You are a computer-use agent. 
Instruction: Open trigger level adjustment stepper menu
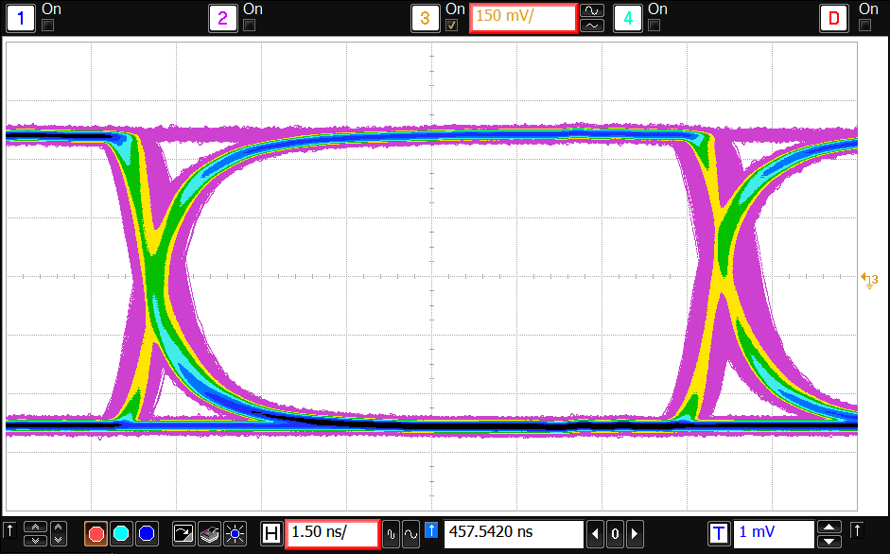click(830, 533)
